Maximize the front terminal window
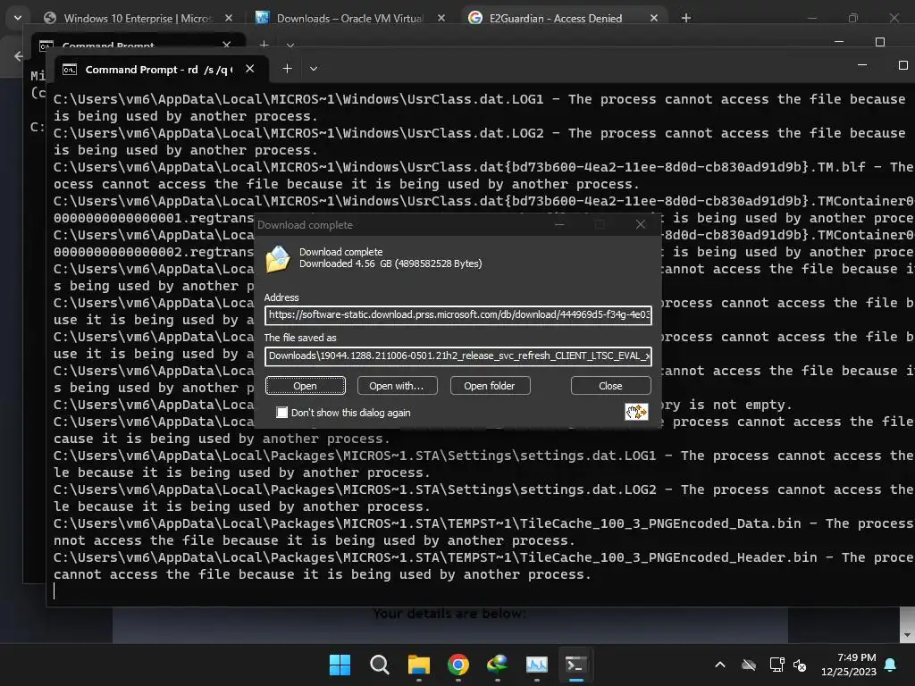Screen dimensions: 915x686 pyautogui.click(x=902, y=65)
